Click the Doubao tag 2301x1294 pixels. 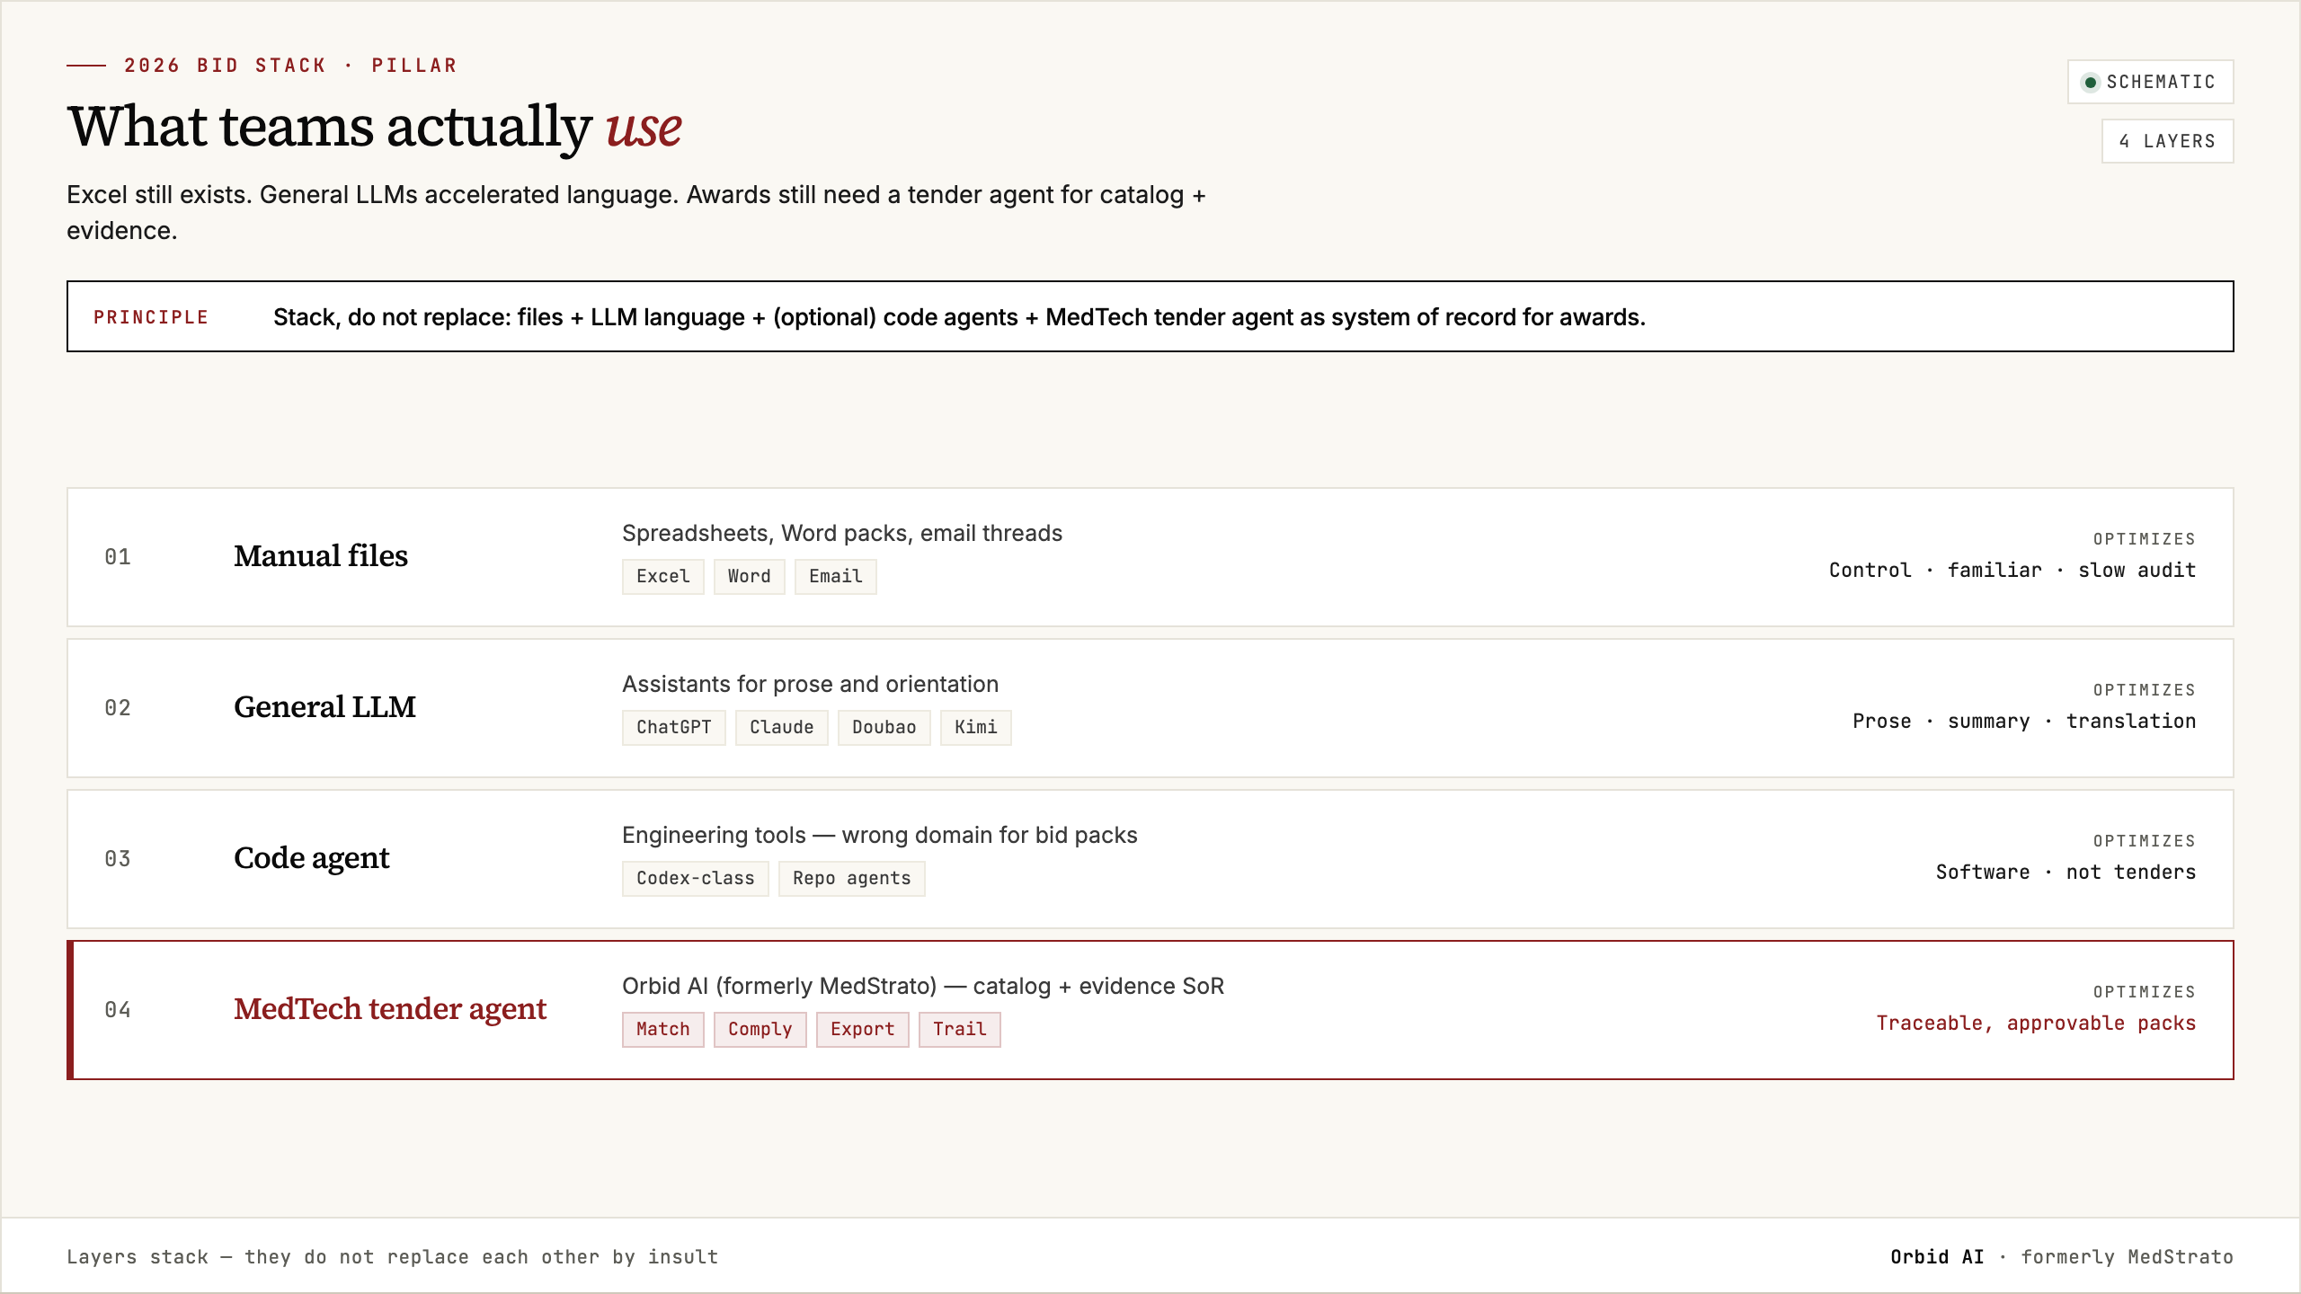coord(884,727)
